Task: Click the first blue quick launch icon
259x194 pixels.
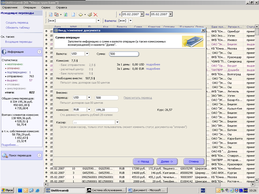Action: coord(20,190)
